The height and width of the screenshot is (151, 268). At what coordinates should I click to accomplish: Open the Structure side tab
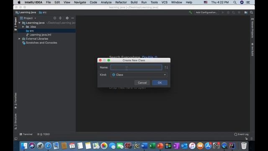tap(15, 121)
